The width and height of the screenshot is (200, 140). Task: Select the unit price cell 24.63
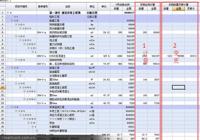[x=104, y=80]
